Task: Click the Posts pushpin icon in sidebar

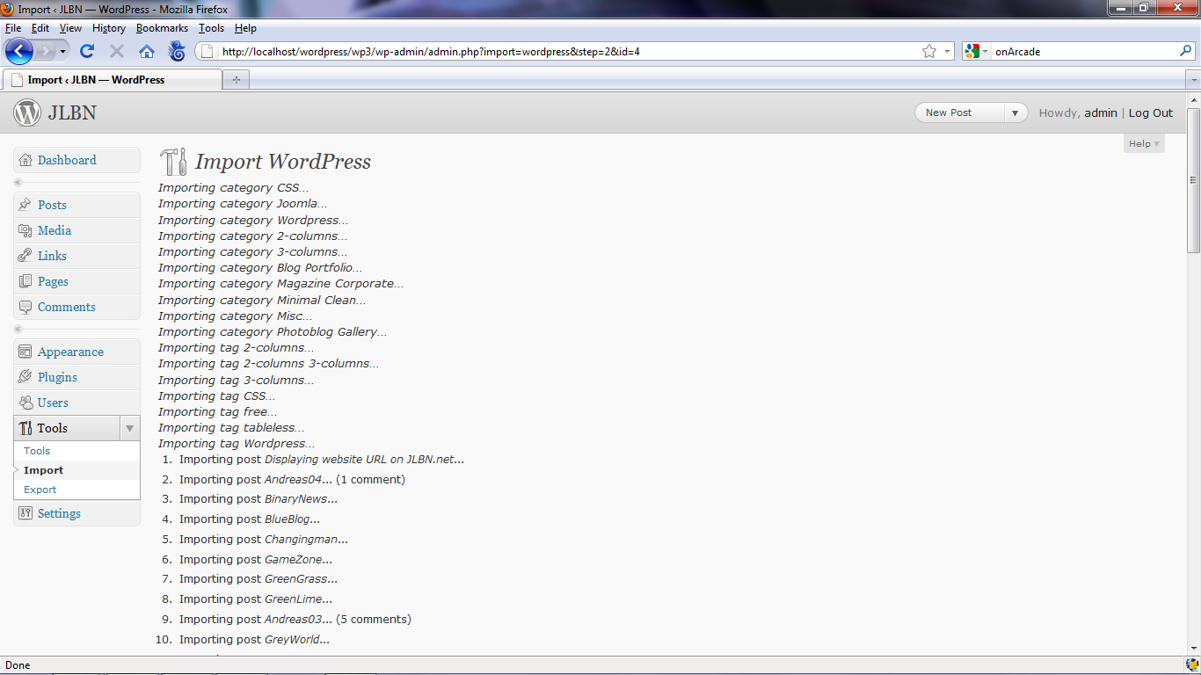Action: pyautogui.click(x=25, y=205)
